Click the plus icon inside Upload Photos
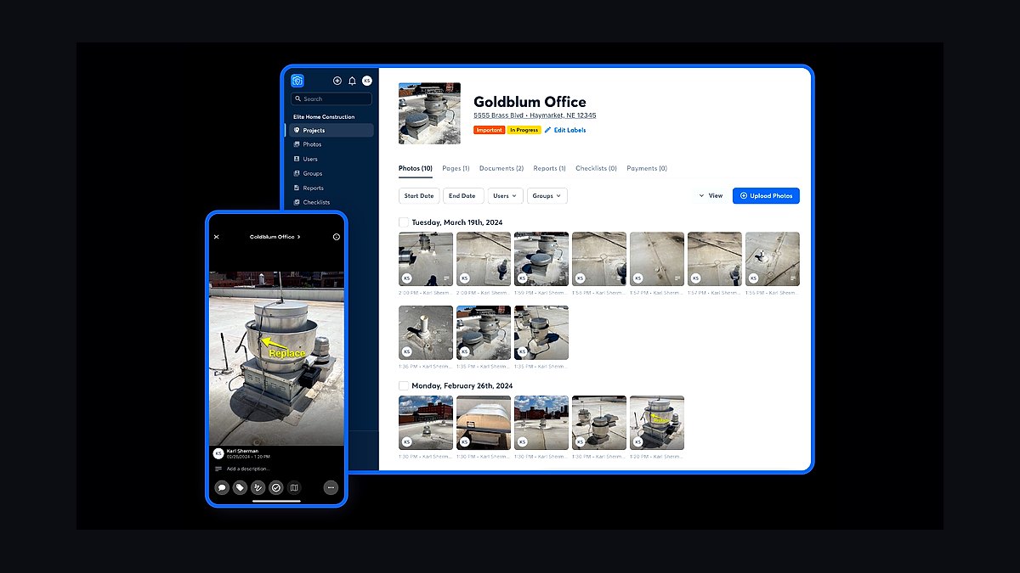Viewport: 1020px width, 573px height. (744, 196)
